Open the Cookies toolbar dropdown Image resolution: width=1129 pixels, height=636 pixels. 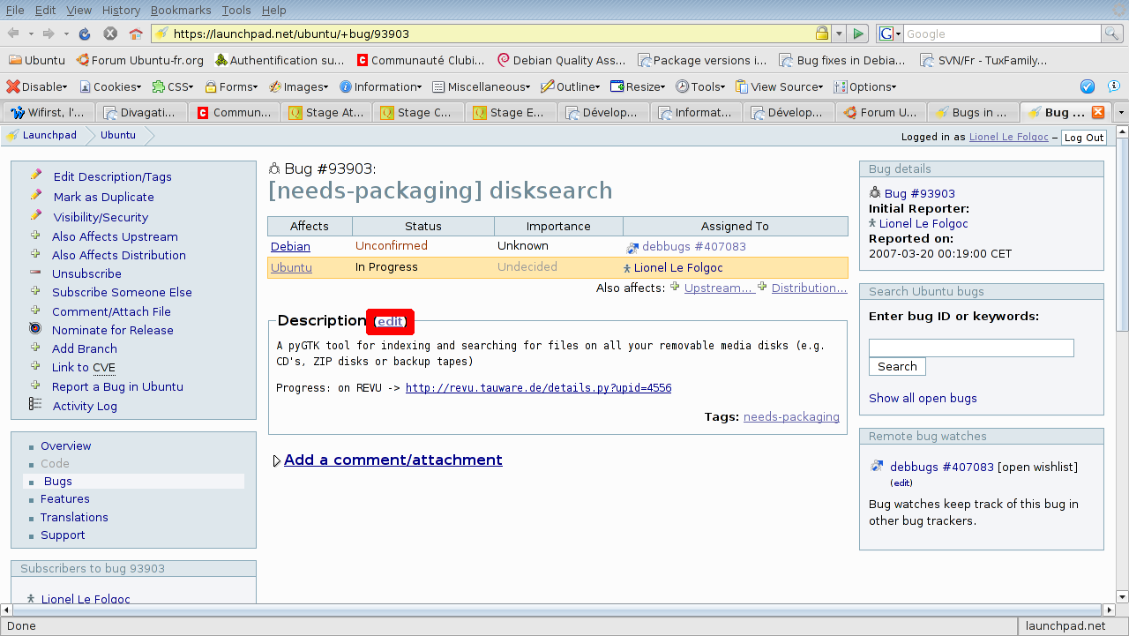[111, 86]
